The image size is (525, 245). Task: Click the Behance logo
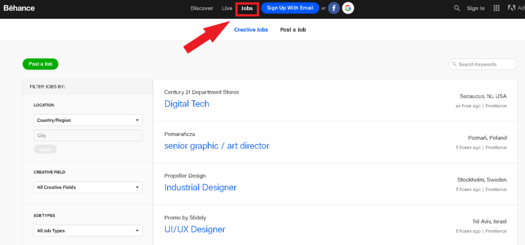coord(20,8)
